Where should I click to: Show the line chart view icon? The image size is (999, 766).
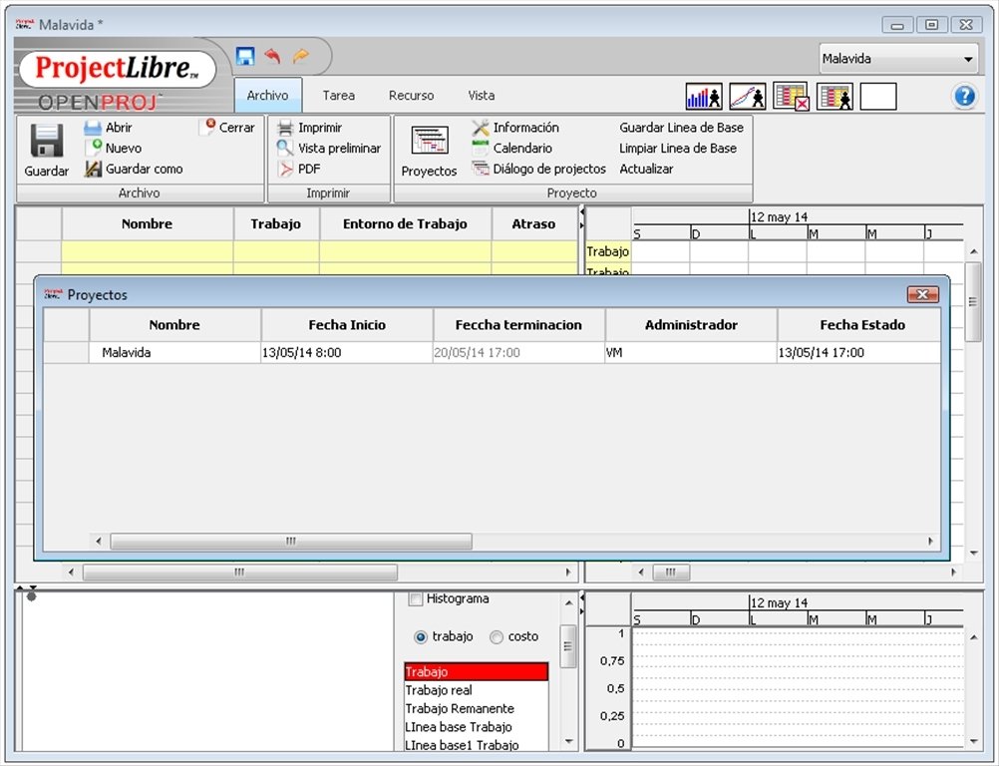(748, 96)
